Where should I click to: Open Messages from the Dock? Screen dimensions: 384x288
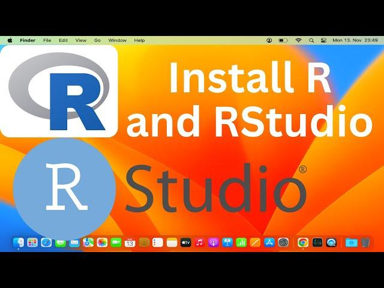tap(60, 242)
